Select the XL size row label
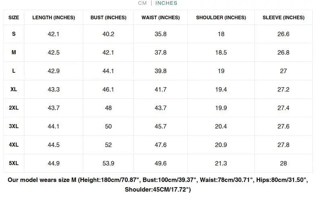This screenshot has height=198, width=316. click(x=14, y=90)
